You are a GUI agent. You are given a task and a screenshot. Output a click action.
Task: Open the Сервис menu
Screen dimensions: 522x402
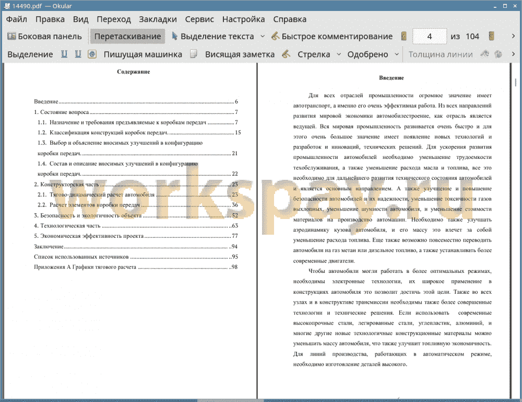[x=199, y=19]
